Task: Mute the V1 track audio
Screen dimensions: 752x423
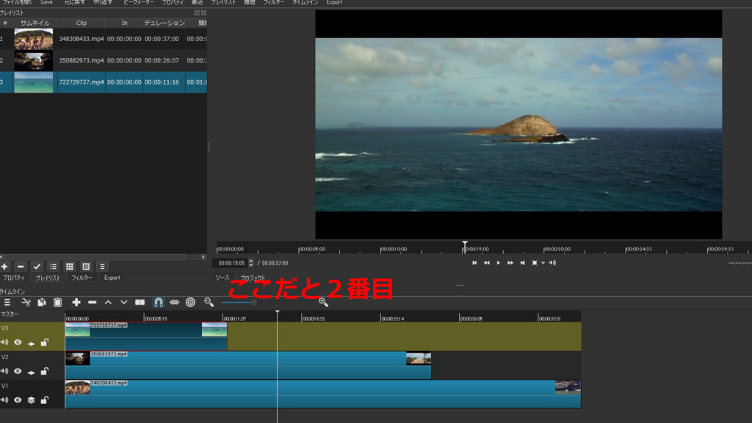Action: coord(5,400)
